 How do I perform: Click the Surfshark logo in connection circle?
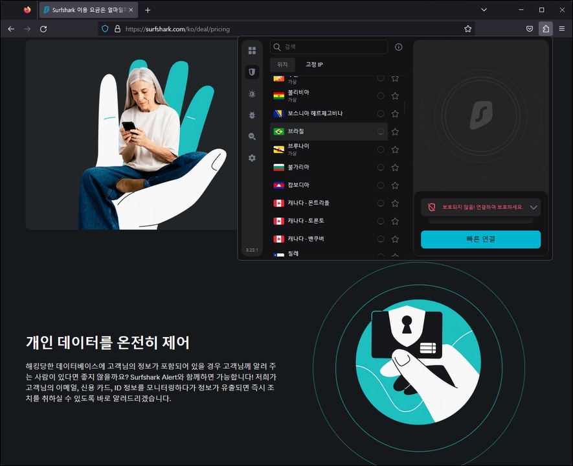coord(481,115)
